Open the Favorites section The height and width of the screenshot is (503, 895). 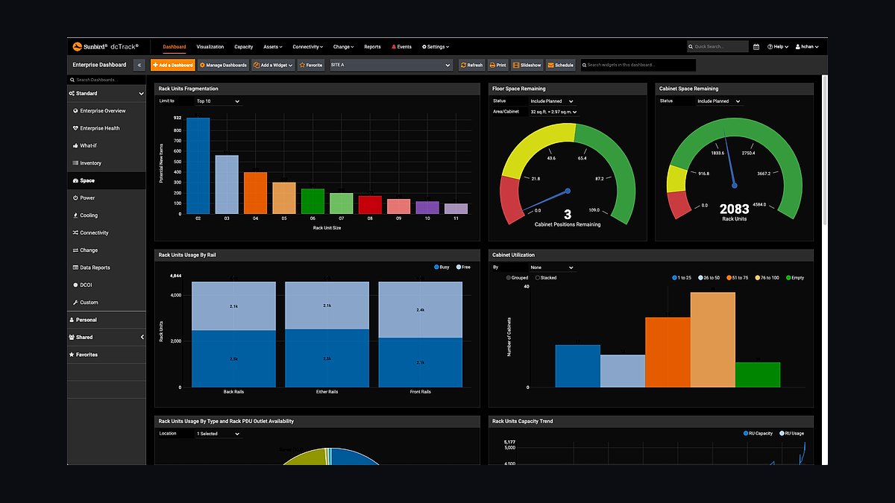click(x=107, y=355)
